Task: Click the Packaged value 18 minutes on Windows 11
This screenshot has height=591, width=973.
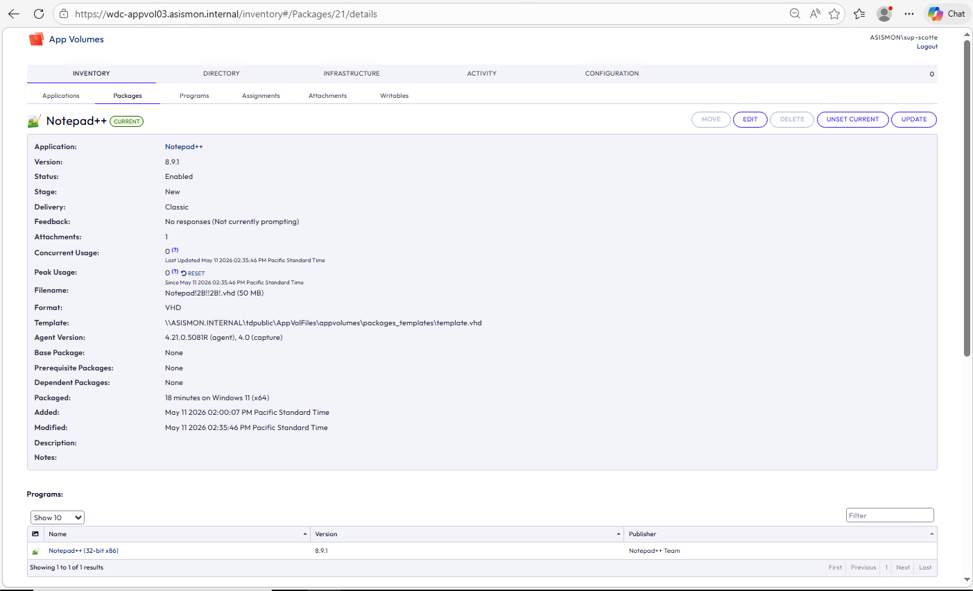Action: coord(217,398)
